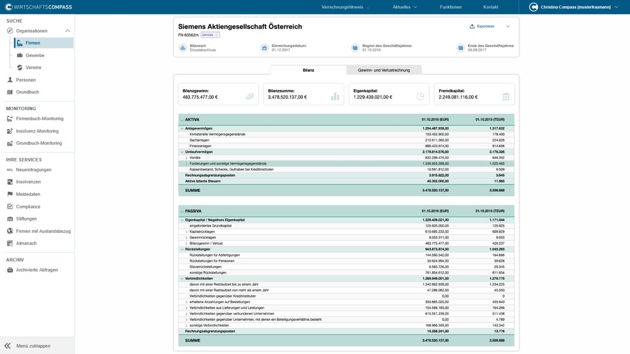630x354 pixels.
Task: Click the Organisationen compass icon
Action: tap(10, 30)
